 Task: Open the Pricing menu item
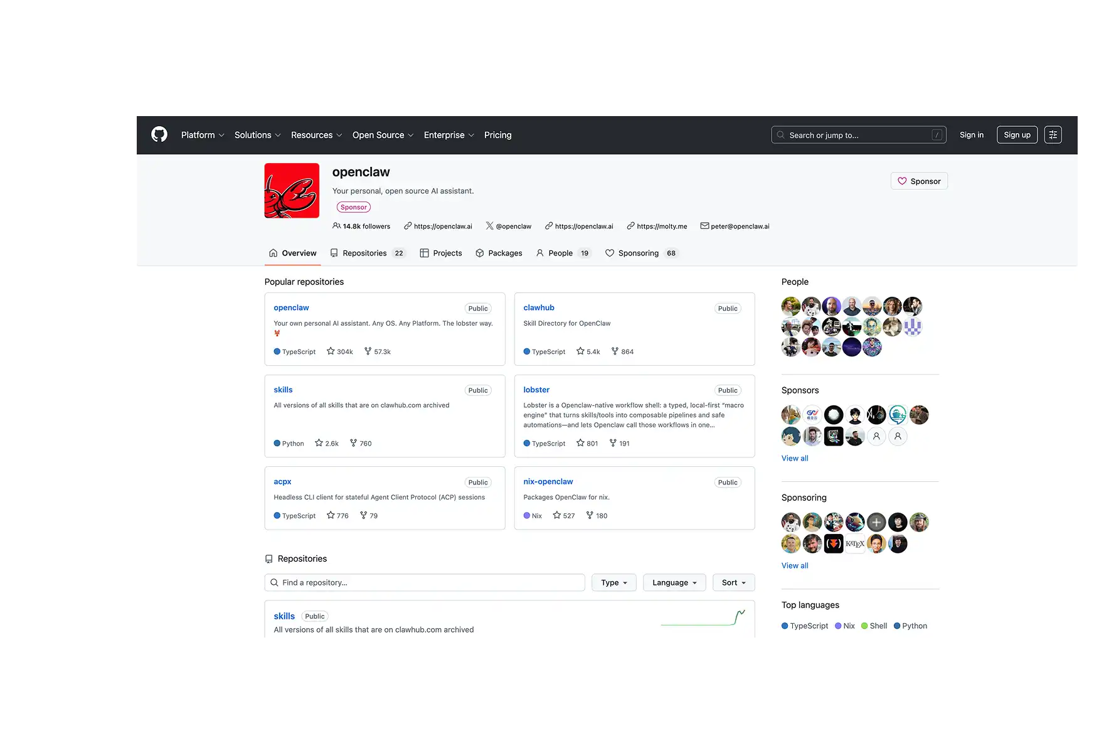pos(497,134)
